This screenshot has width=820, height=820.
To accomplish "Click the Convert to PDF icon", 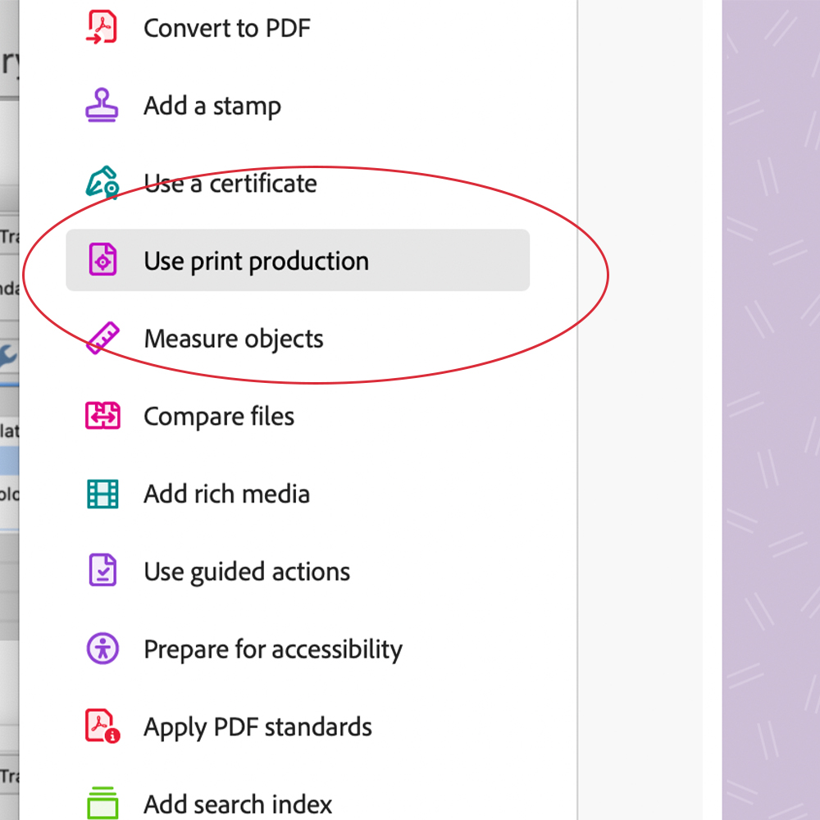I will point(102,27).
